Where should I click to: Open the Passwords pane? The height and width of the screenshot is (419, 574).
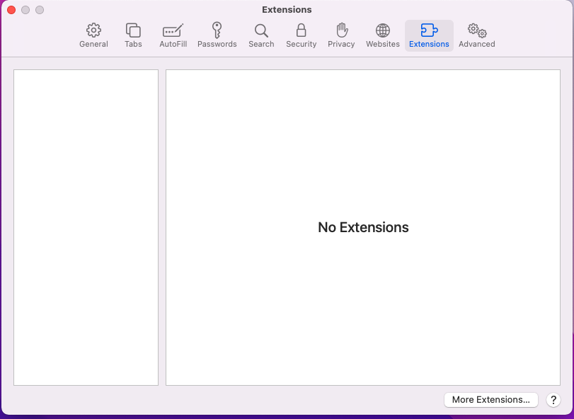217,36
